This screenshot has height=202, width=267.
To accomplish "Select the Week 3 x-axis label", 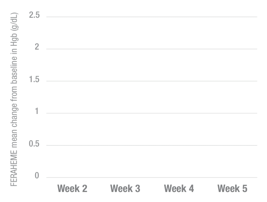I will pyautogui.click(x=125, y=189).
